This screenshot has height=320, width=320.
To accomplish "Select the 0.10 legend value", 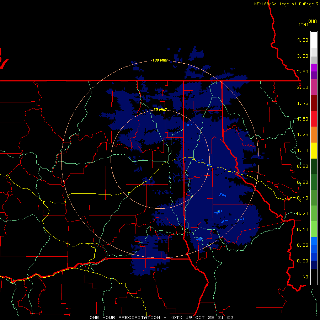I will (x=303, y=230).
